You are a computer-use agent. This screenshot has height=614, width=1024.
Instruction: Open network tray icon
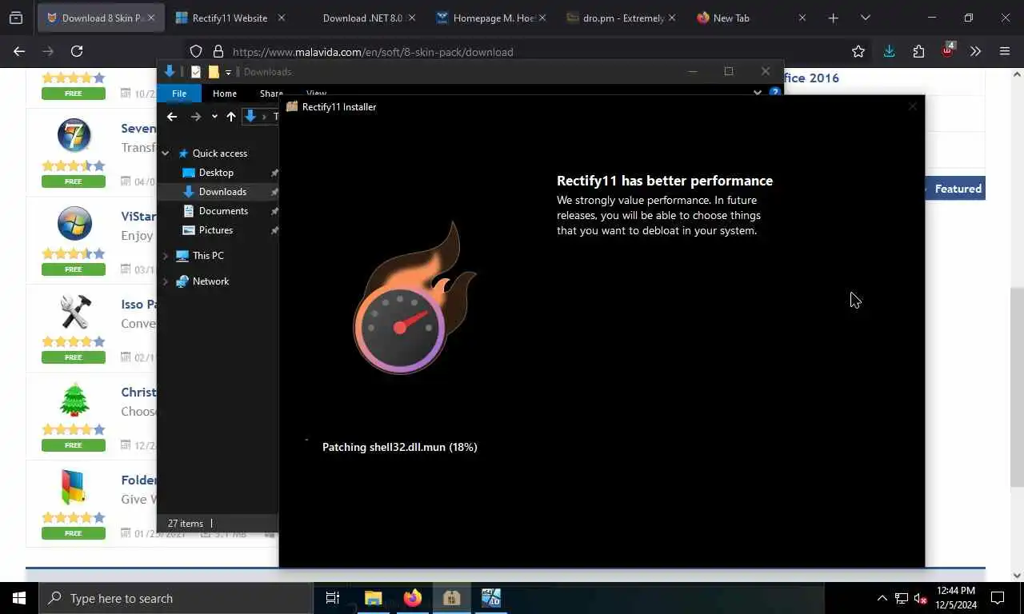pos(902,598)
